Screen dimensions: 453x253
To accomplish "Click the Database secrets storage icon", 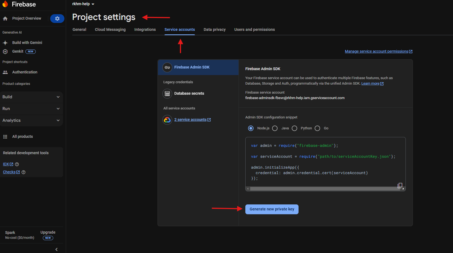I will point(167,94).
